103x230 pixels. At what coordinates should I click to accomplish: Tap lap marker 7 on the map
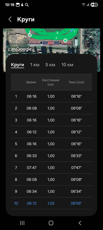[x=74, y=32]
